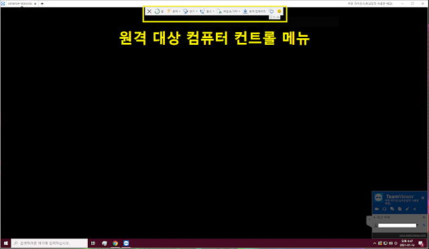Click the monitor switch icon in toolbar
This screenshot has height=249, width=429.
pos(271,11)
